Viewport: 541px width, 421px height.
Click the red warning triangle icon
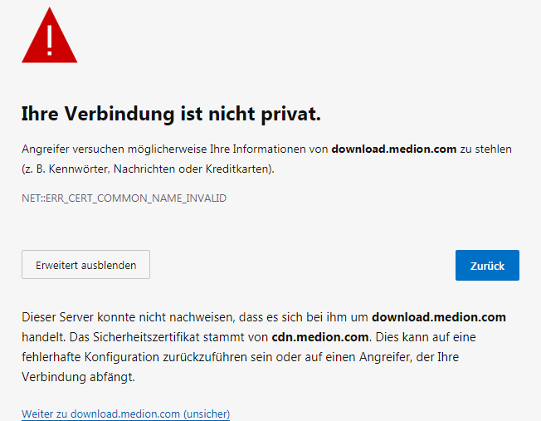(x=49, y=36)
